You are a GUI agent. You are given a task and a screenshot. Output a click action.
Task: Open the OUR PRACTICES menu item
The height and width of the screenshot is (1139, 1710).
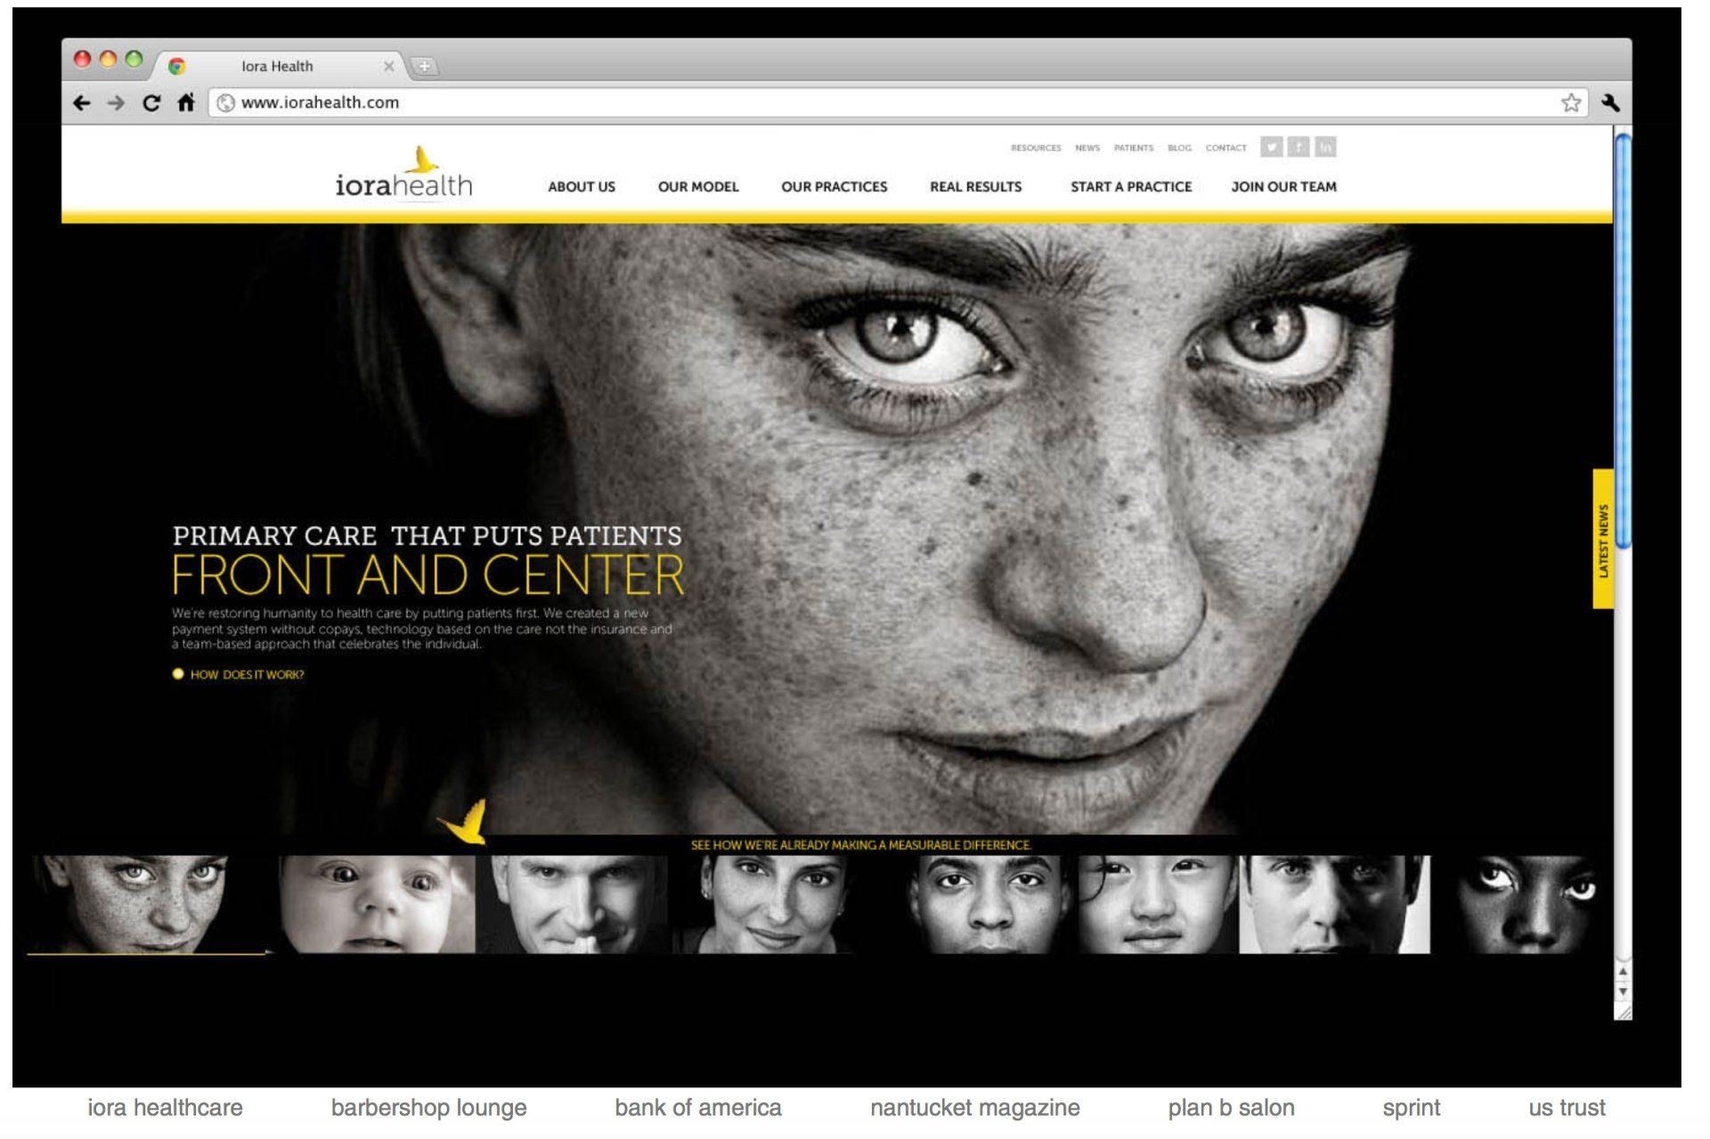(834, 187)
